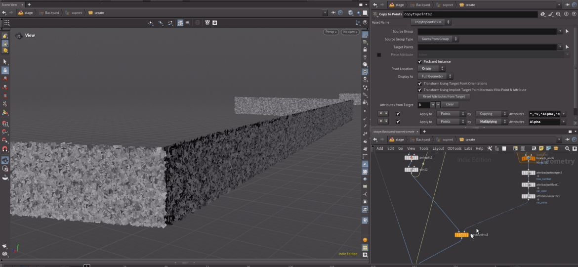
Task: Enable the Piece Attribute checkbox
Action: [x=379, y=55]
